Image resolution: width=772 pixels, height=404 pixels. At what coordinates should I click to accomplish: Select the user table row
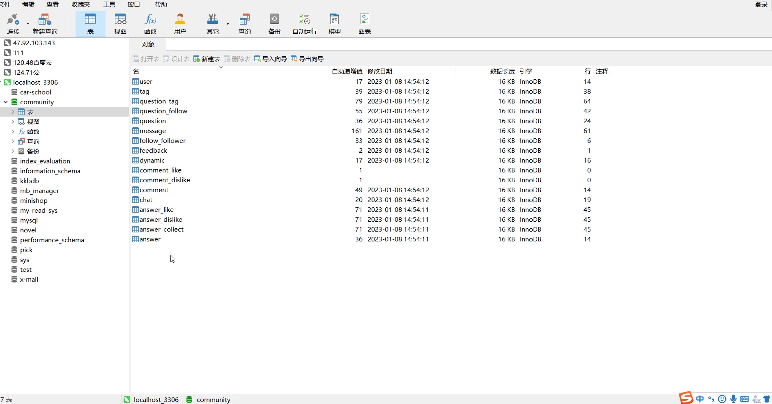coord(417,81)
